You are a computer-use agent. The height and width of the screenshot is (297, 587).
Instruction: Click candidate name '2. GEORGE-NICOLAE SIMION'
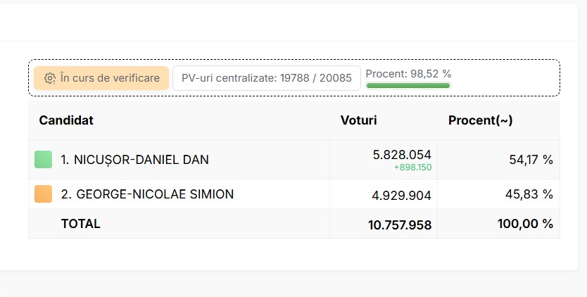(x=148, y=194)
